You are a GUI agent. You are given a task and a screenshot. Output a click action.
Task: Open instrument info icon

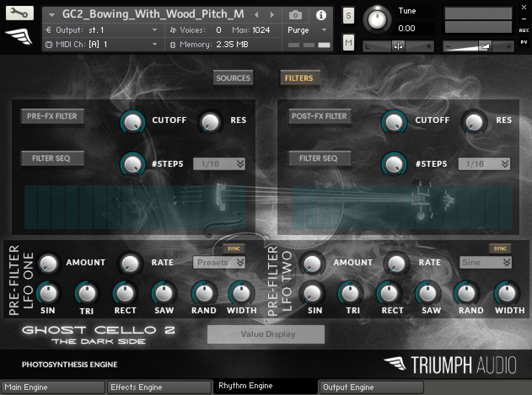[321, 15]
